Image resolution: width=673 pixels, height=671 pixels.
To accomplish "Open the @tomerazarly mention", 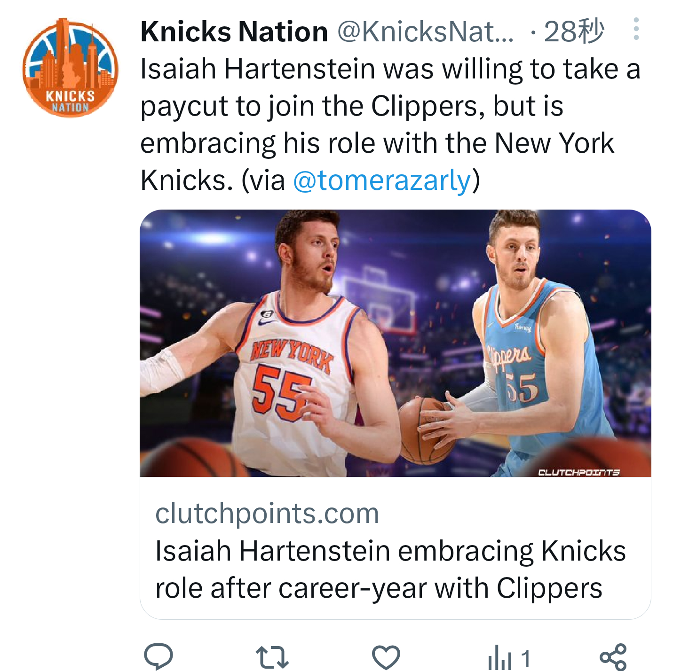I will (x=381, y=180).
